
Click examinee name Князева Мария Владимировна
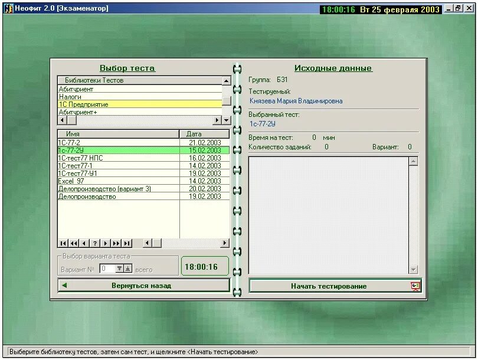coord(296,101)
